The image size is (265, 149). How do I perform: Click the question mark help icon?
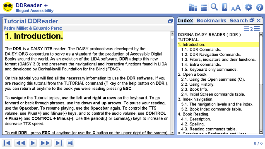click(x=260, y=7)
